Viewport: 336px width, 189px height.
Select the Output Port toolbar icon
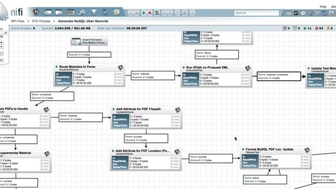59,13
